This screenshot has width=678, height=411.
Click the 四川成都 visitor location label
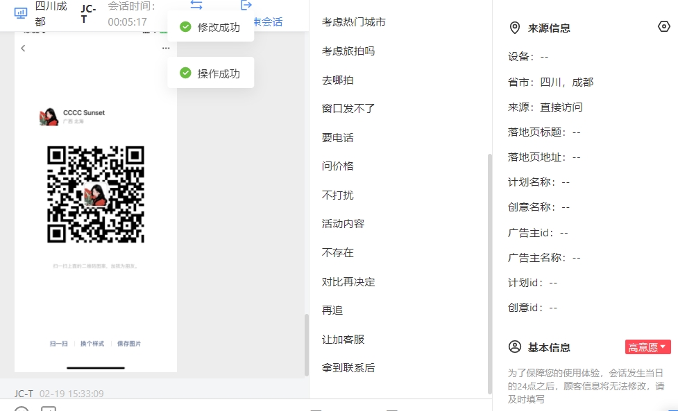(x=51, y=13)
